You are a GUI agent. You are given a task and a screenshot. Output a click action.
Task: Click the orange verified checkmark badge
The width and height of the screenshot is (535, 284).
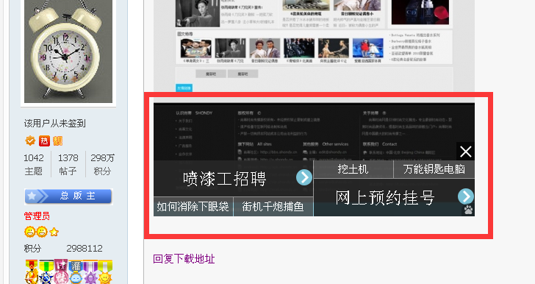(x=30, y=141)
